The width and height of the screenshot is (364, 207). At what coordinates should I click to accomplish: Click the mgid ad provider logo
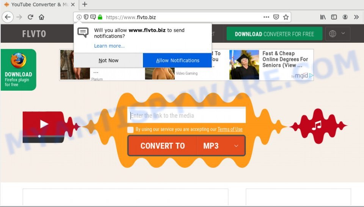click(x=302, y=76)
